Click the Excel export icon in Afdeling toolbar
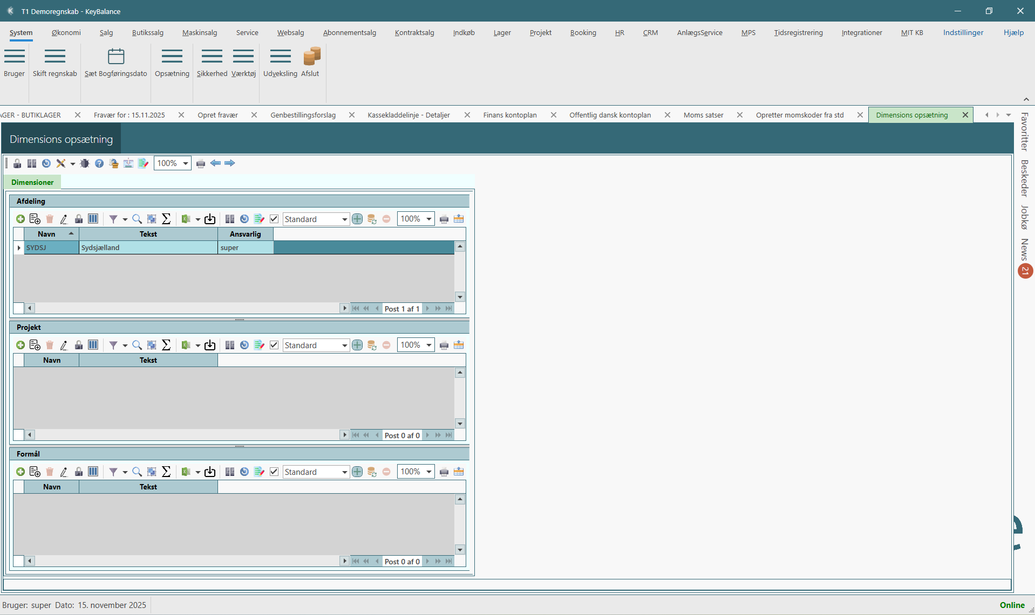Viewport: 1035px width, 615px height. coord(186,219)
